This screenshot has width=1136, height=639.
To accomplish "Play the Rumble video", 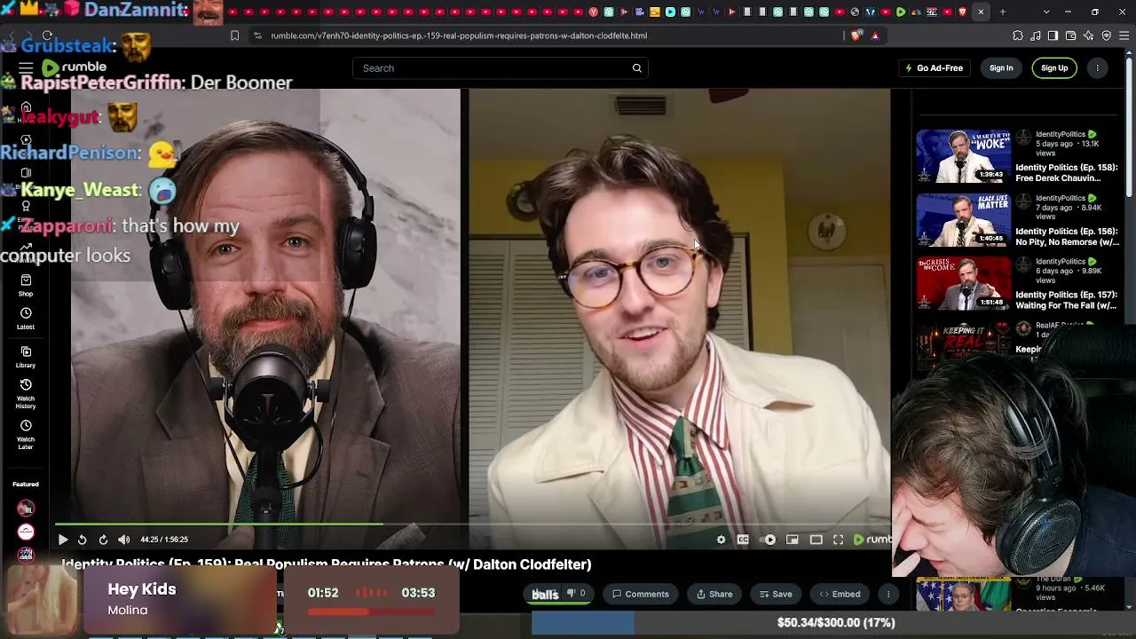I will (63, 540).
